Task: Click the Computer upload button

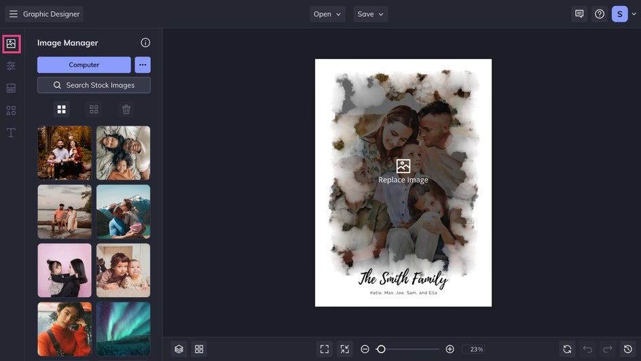Action: [x=84, y=65]
